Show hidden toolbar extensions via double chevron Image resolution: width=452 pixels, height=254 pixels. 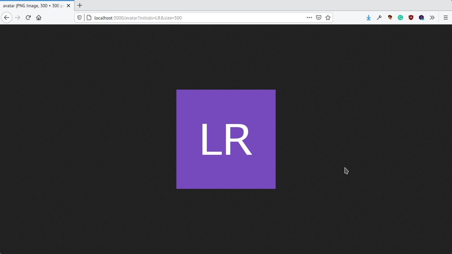pyautogui.click(x=432, y=17)
